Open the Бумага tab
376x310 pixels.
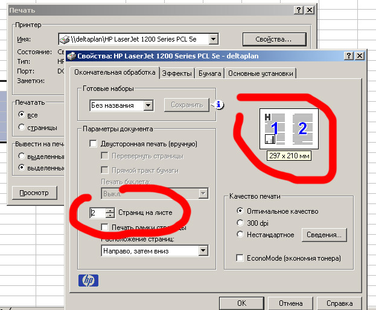(209, 73)
